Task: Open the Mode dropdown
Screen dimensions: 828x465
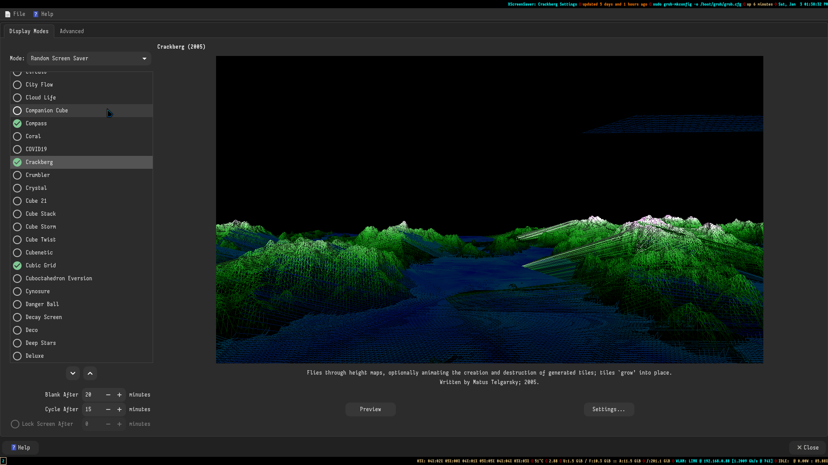Action: 89,59
